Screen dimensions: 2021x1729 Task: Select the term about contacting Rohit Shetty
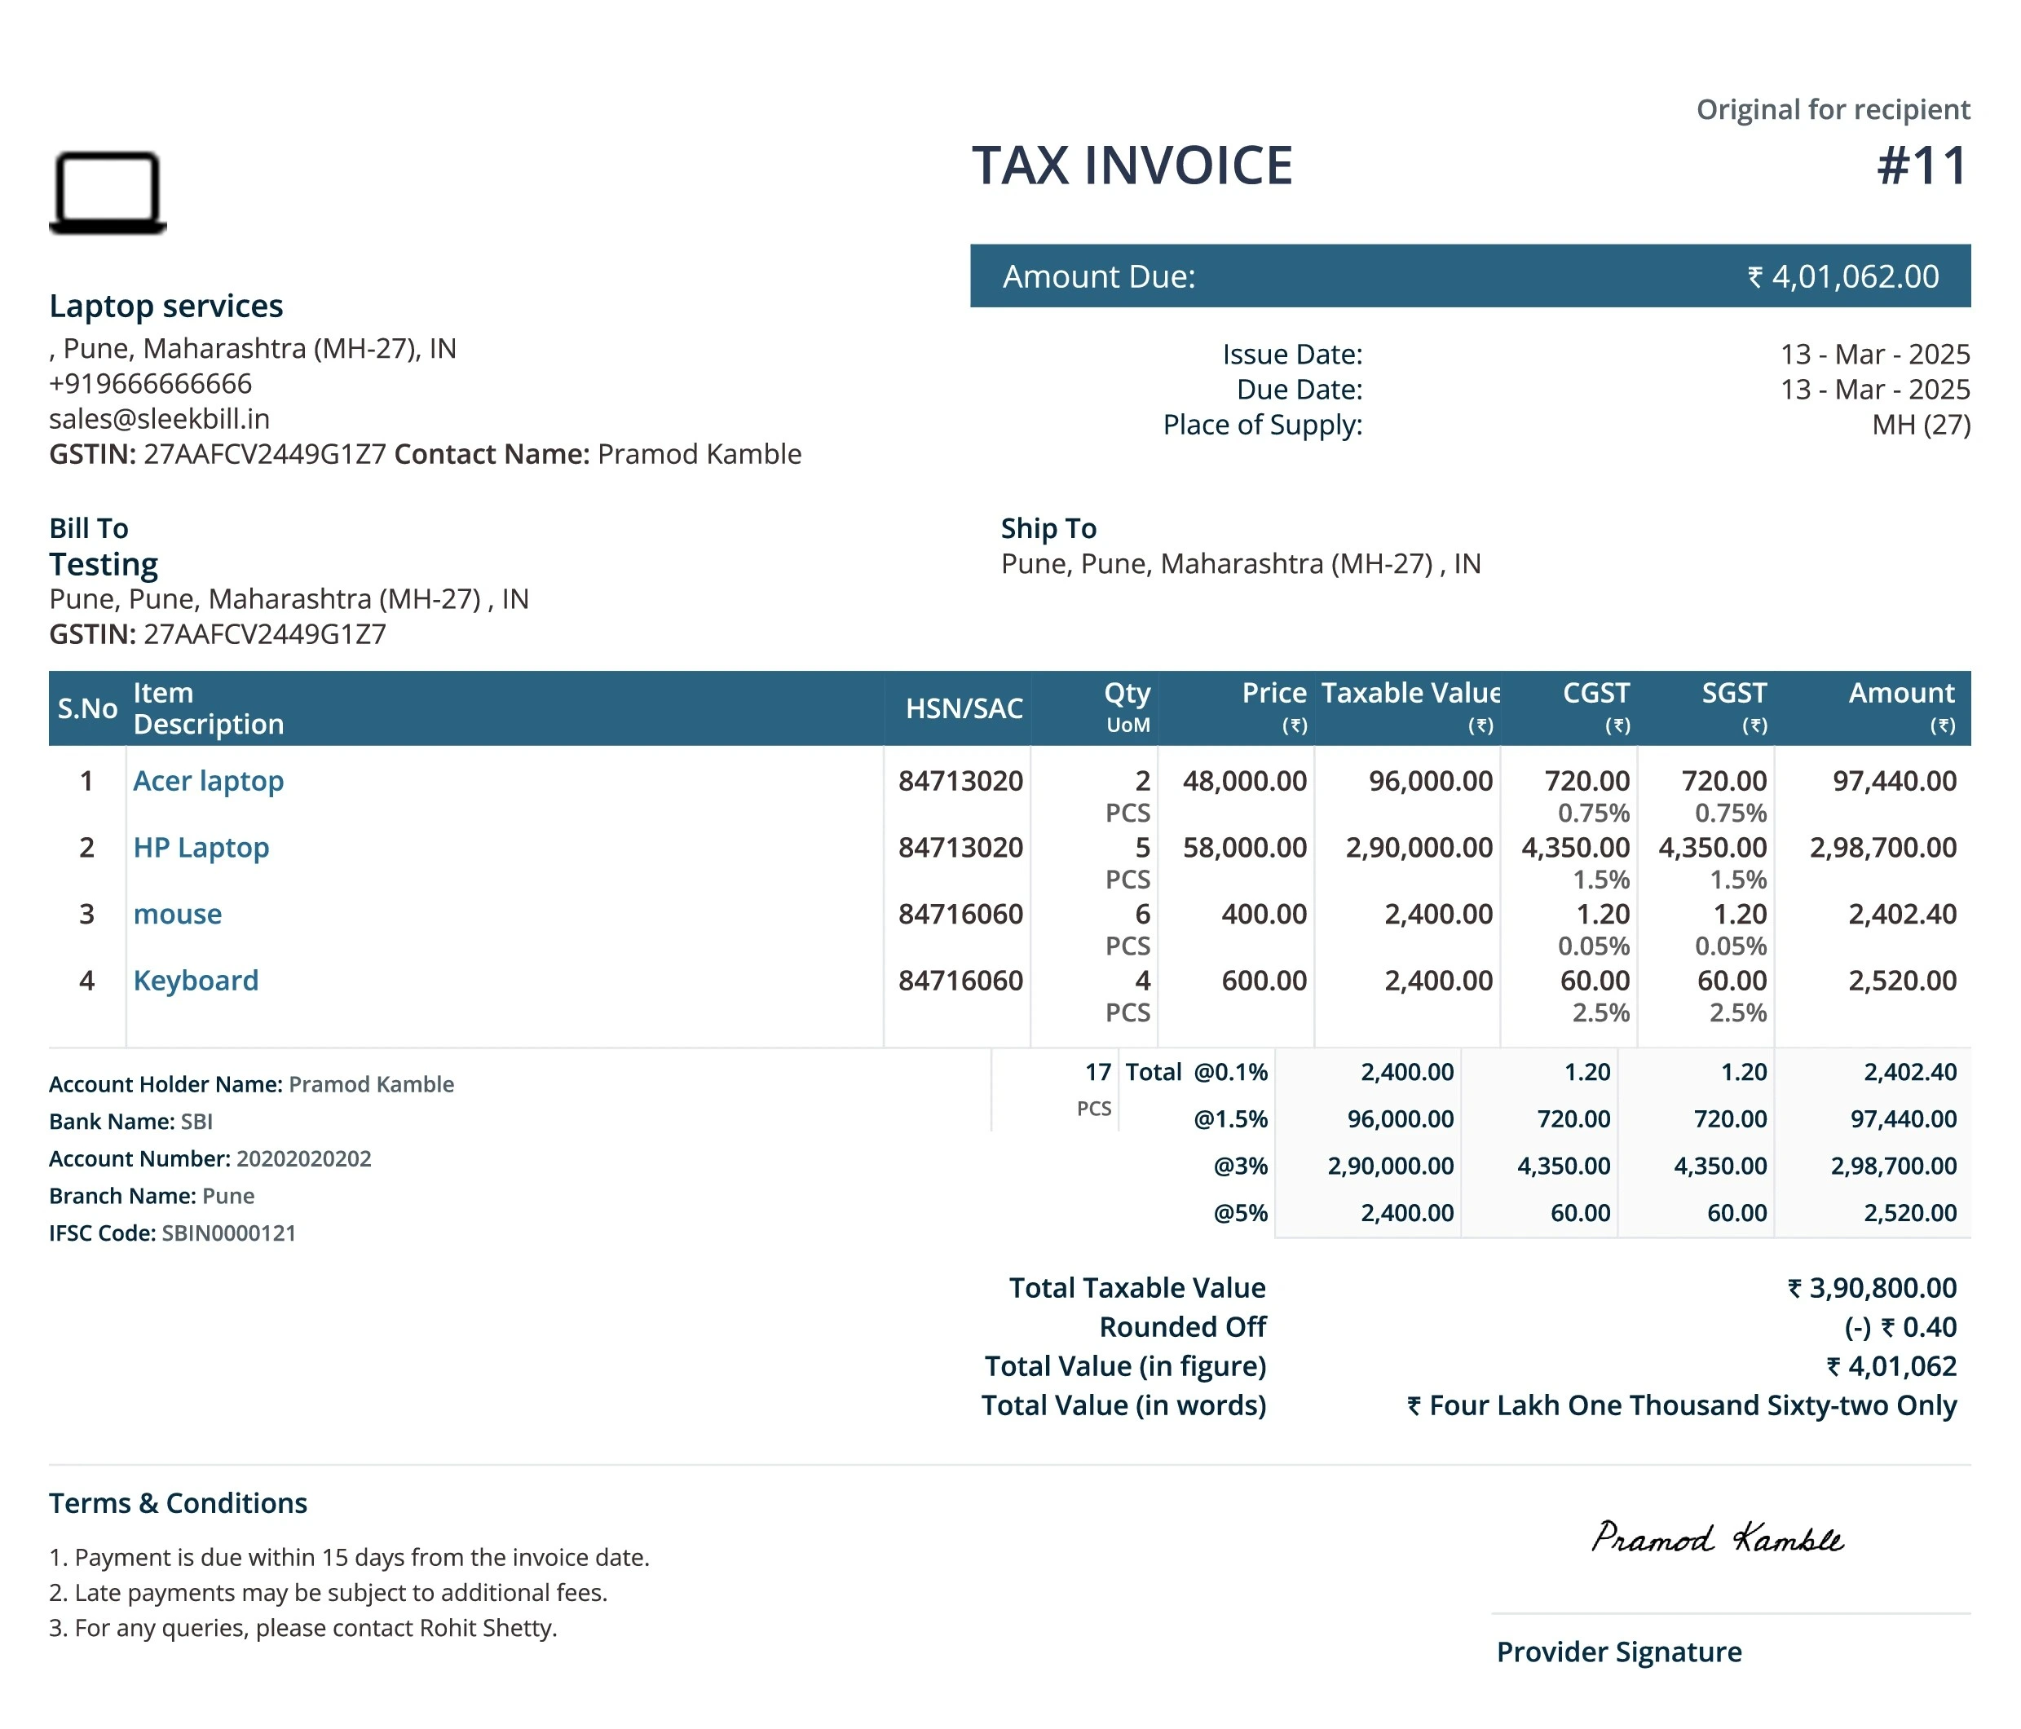coord(302,1628)
